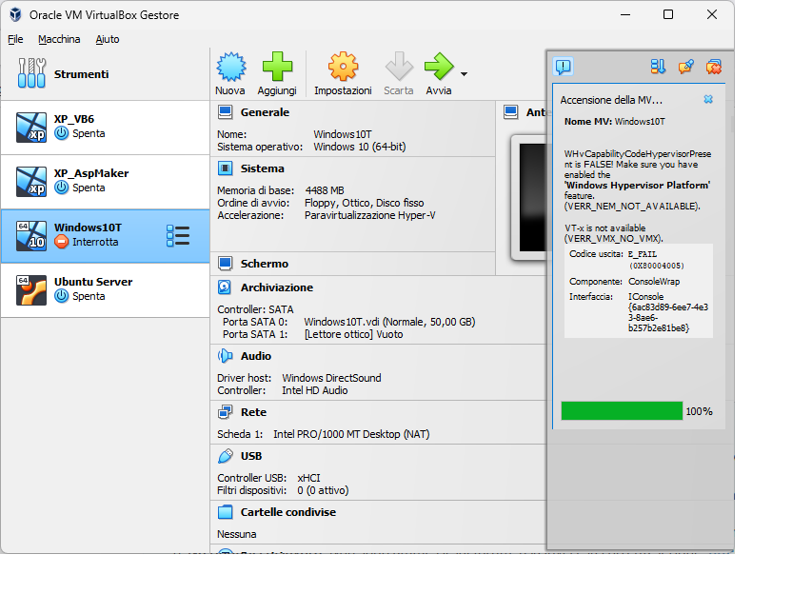Click the E_FAIL exit code text
Viewport: 792px width, 594px height.
pyautogui.click(x=643, y=254)
